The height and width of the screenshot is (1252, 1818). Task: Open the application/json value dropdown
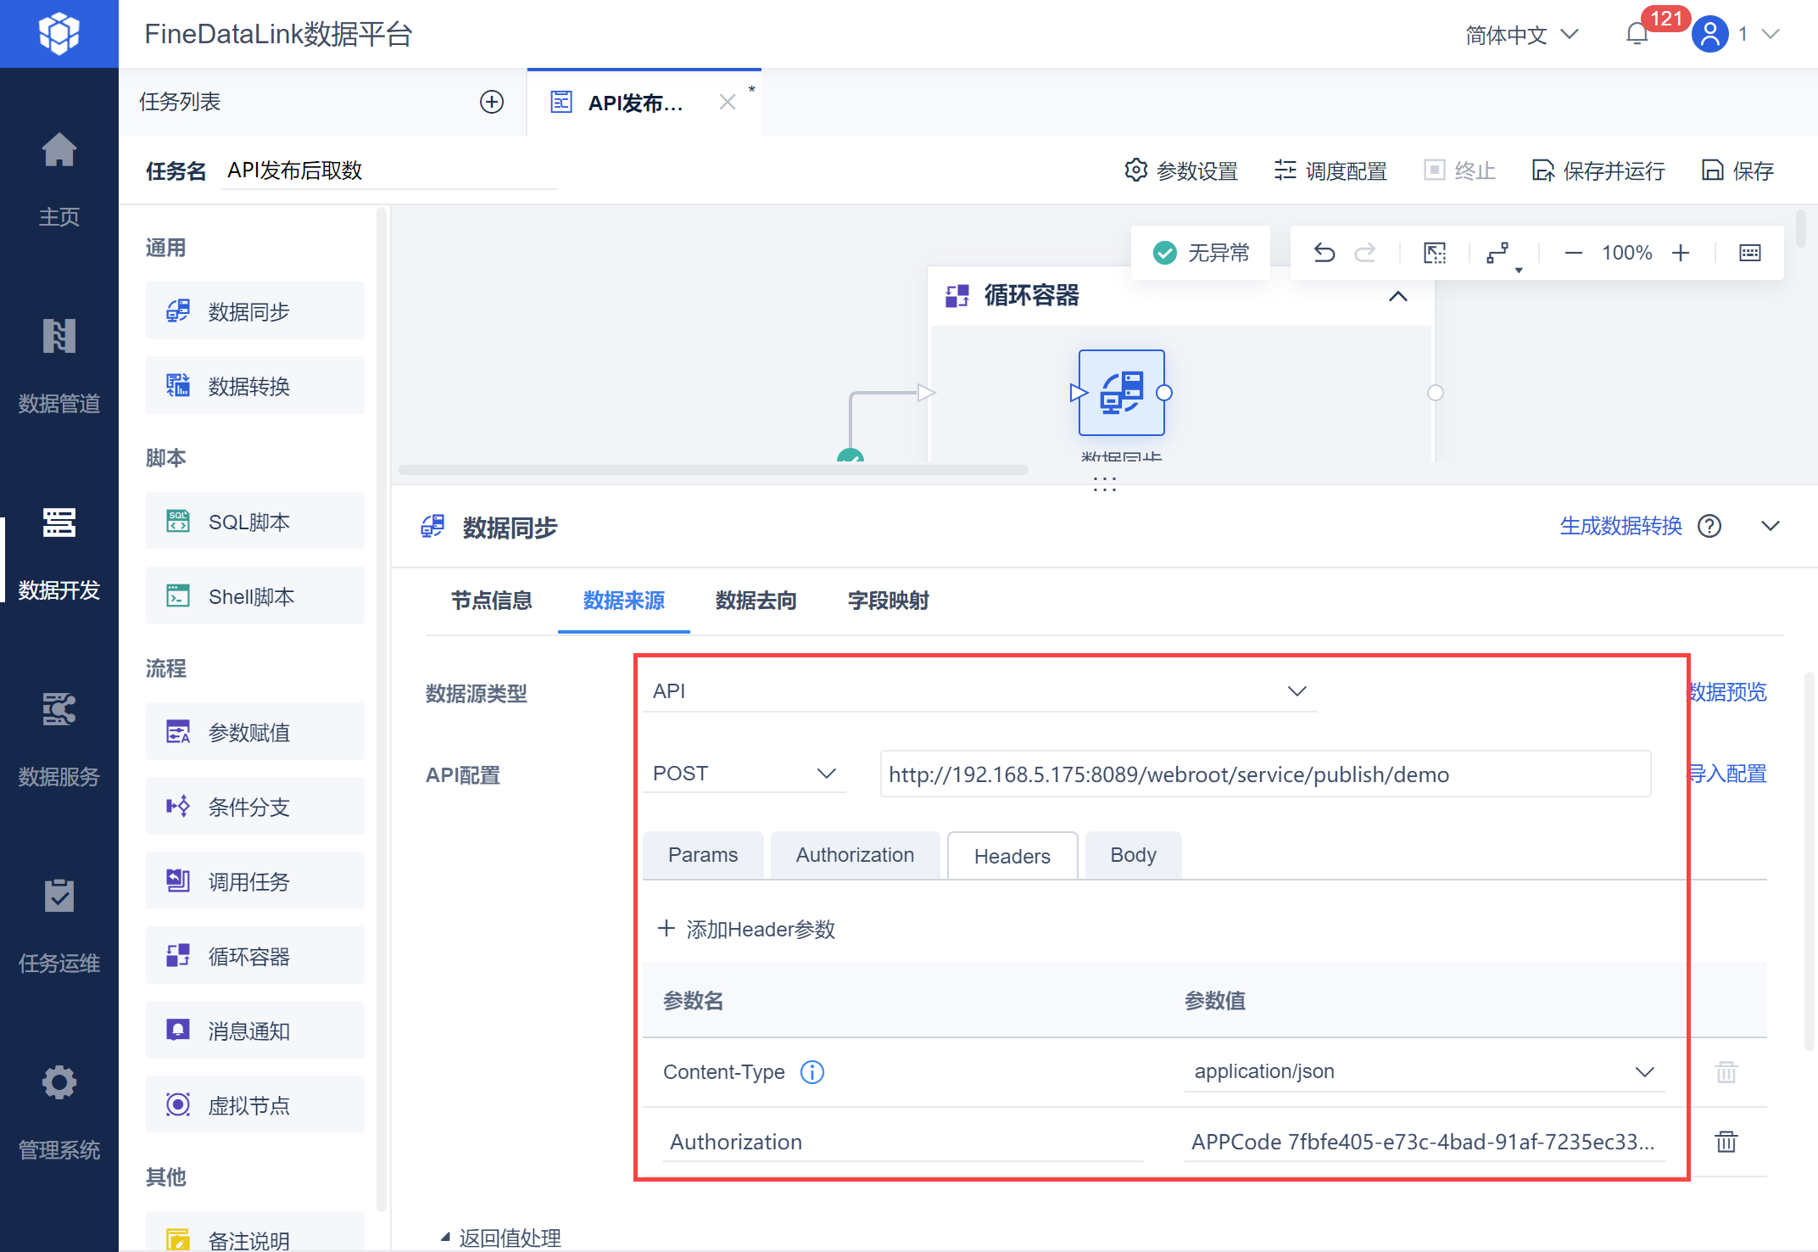pyautogui.click(x=1423, y=1071)
